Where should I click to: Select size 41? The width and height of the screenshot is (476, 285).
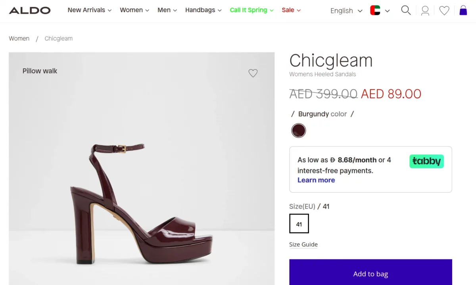[299, 223]
